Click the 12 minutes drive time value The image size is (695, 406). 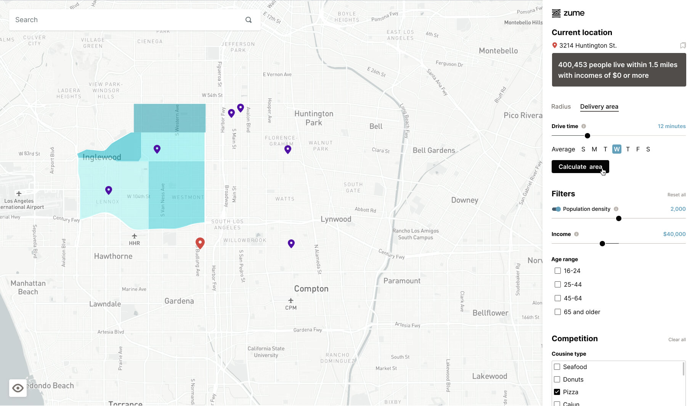[x=672, y=126]
